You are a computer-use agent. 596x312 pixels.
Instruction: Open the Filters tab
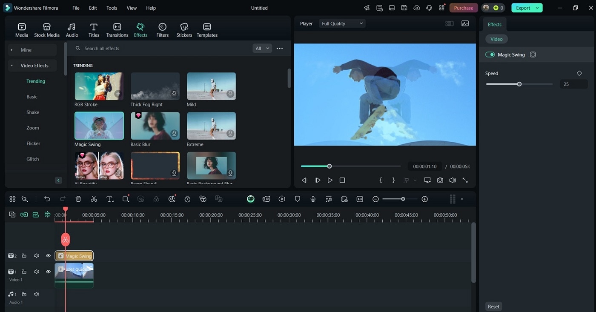tap(162, 30)
